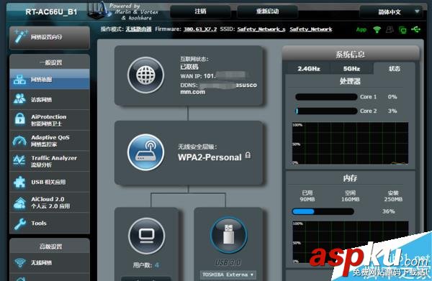
Task: Click the 250MB installed memory value
Action: [393, 199]
